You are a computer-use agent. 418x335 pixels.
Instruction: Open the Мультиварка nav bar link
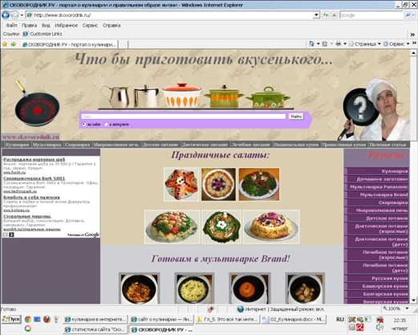coord(47,145)
